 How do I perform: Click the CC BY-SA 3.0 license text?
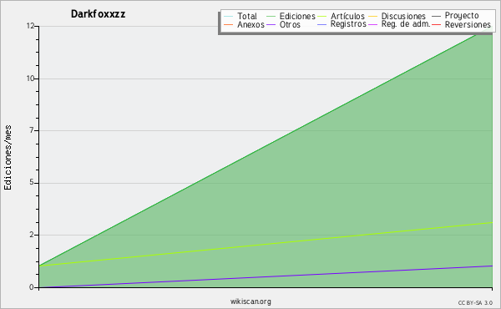[x=475, y=302]
